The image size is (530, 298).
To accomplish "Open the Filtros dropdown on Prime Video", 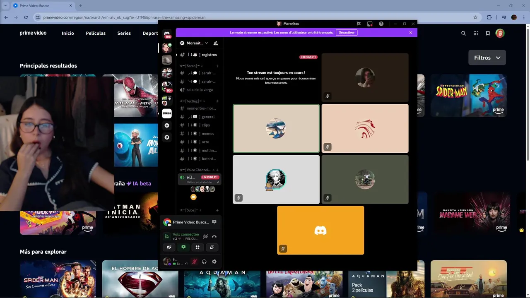I will tap(487, 58).
